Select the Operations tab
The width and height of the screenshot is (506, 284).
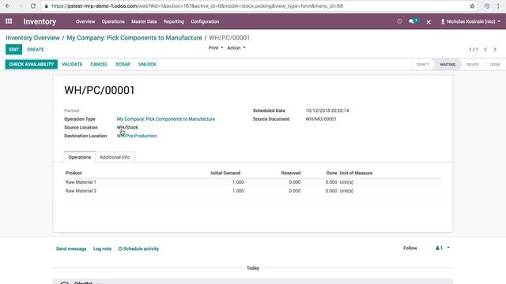coord(79,157)
